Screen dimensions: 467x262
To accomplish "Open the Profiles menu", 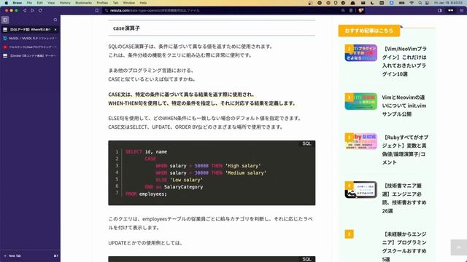I will click(102, 3).
